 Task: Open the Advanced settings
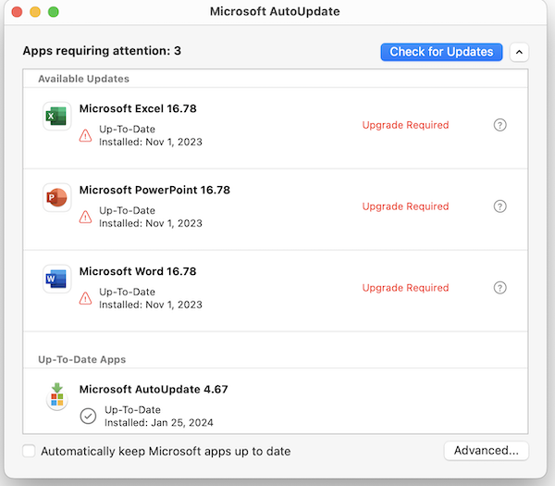tap(487, 451)
